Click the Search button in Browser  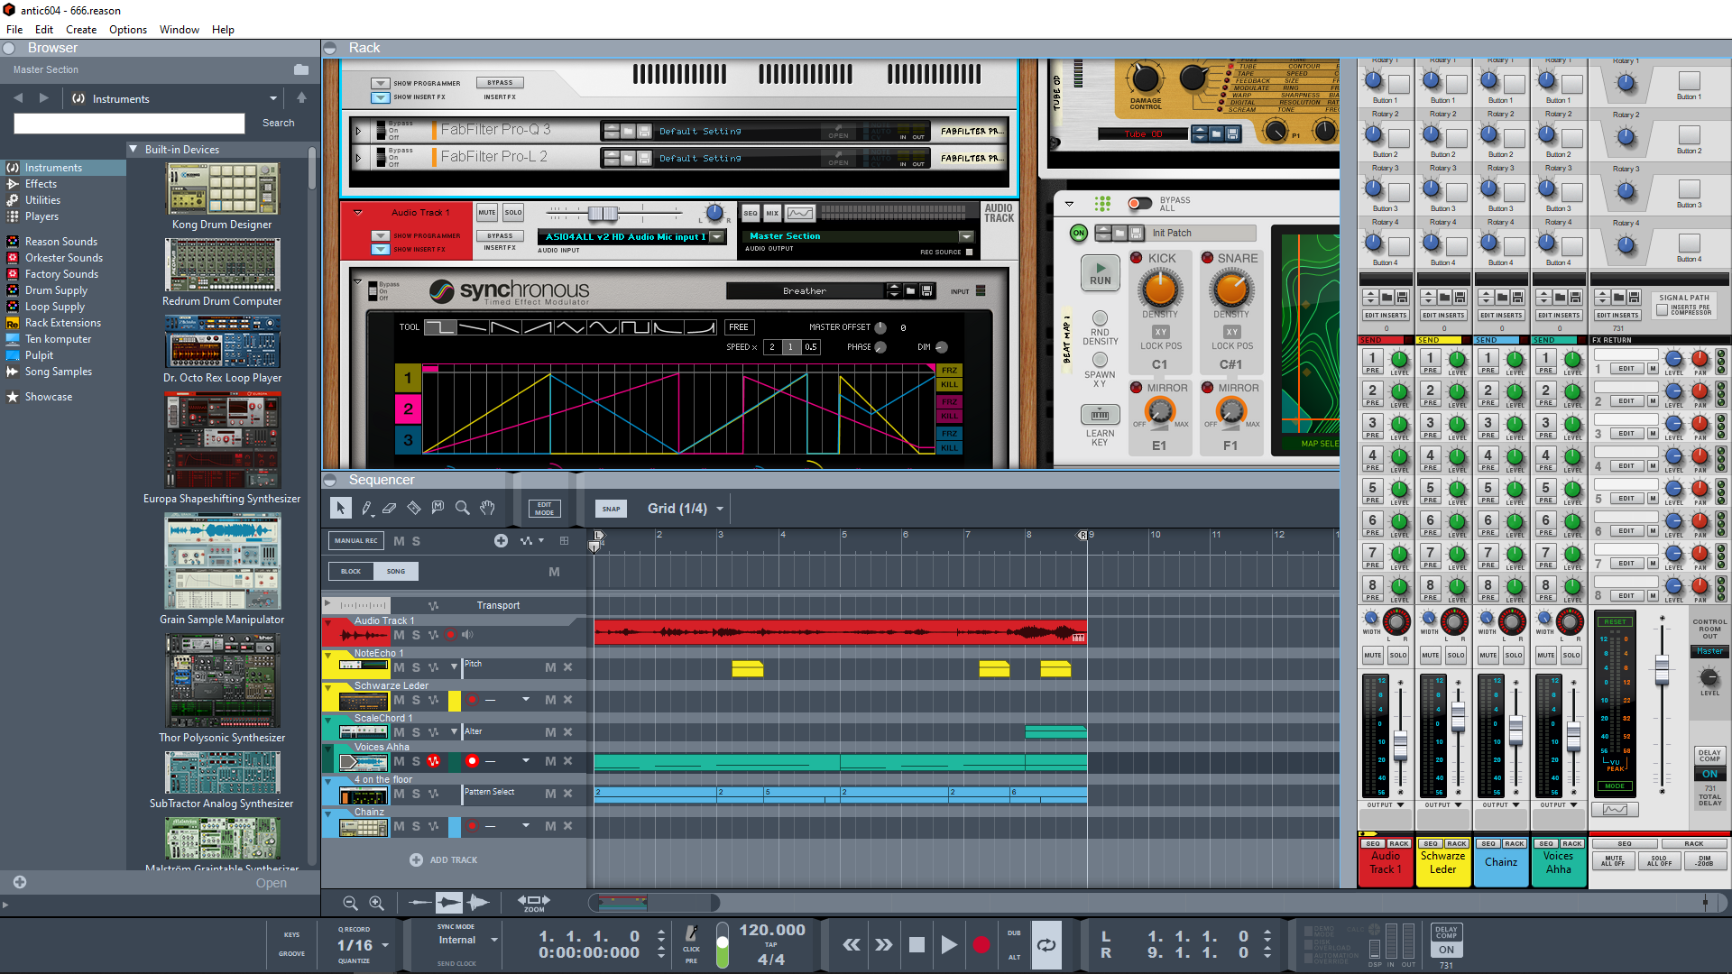(278, 123)
